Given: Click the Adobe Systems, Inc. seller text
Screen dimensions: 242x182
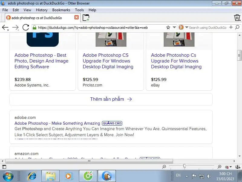Looking at the screenshot, I should click(32, 85).
